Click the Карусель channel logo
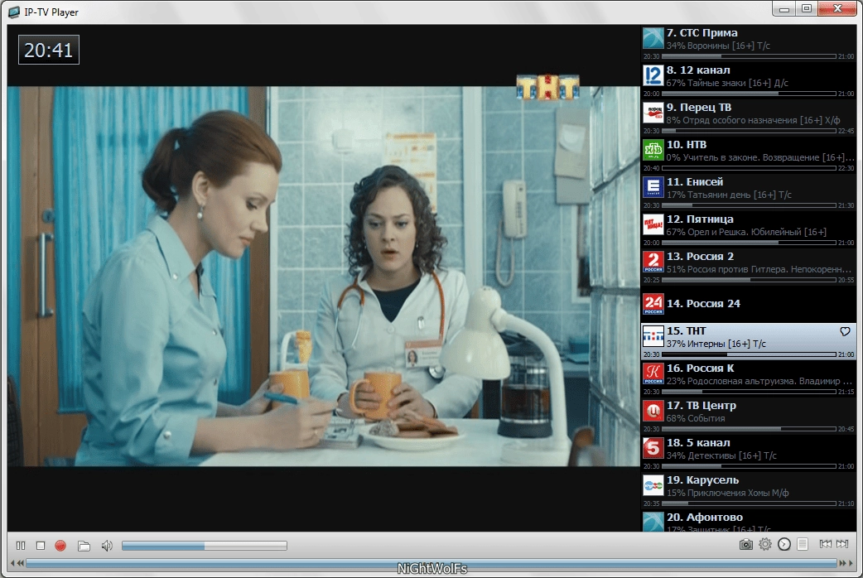The width and height of the screenshot is (863, 578). pyautogui.click(x=653, y=485)
